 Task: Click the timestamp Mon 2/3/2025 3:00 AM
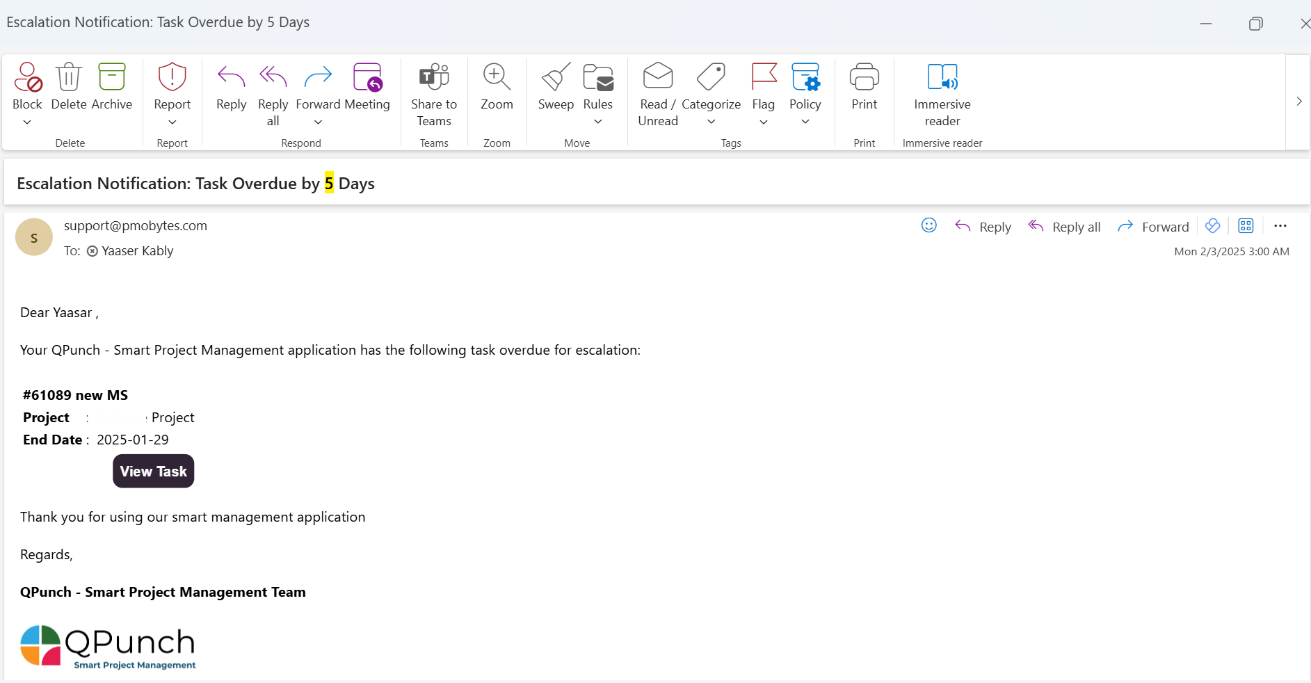(x=1232, y=252)
